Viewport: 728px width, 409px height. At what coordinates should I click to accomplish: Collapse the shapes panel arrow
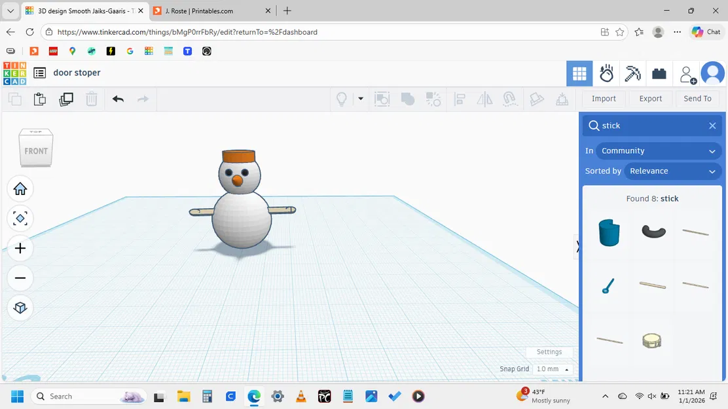(577, 246)
